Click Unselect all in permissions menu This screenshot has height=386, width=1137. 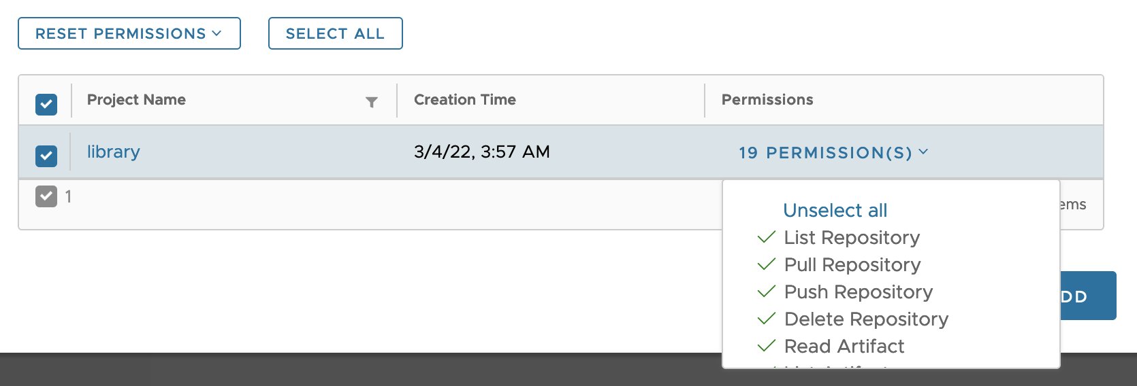[x=835, y=210]
